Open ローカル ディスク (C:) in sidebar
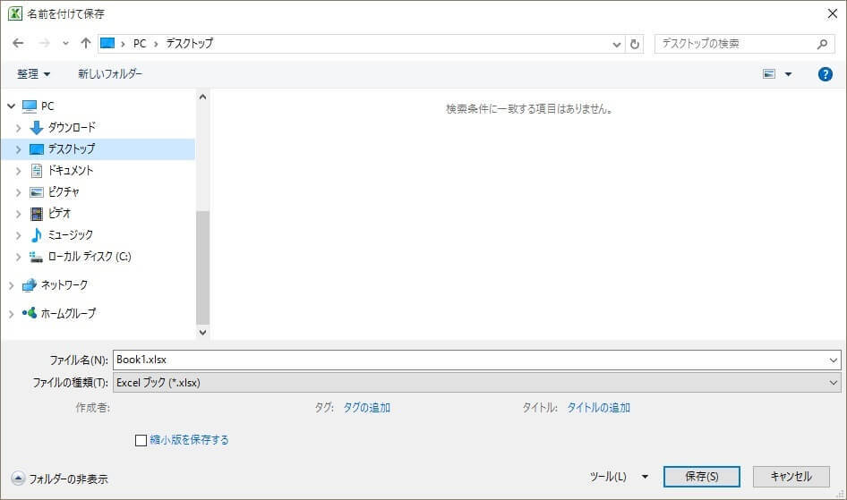Viewport: 847px width, 500px height. tap(89, 256)
